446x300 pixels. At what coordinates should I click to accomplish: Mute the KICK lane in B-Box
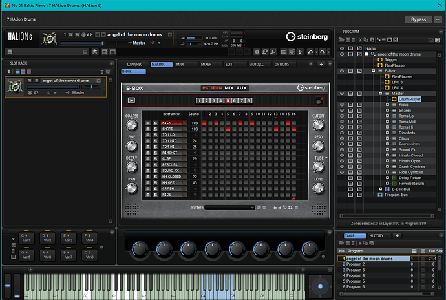(148, 123)
